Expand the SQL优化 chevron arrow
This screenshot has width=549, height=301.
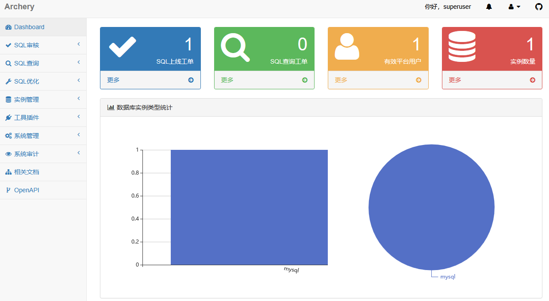79,80
